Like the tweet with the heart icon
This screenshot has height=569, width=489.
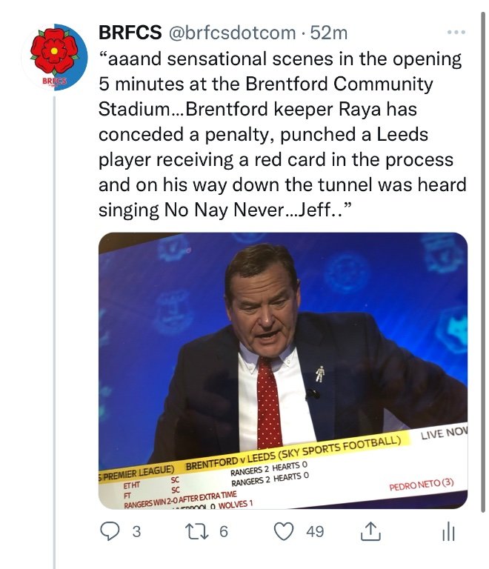(284, 531)
